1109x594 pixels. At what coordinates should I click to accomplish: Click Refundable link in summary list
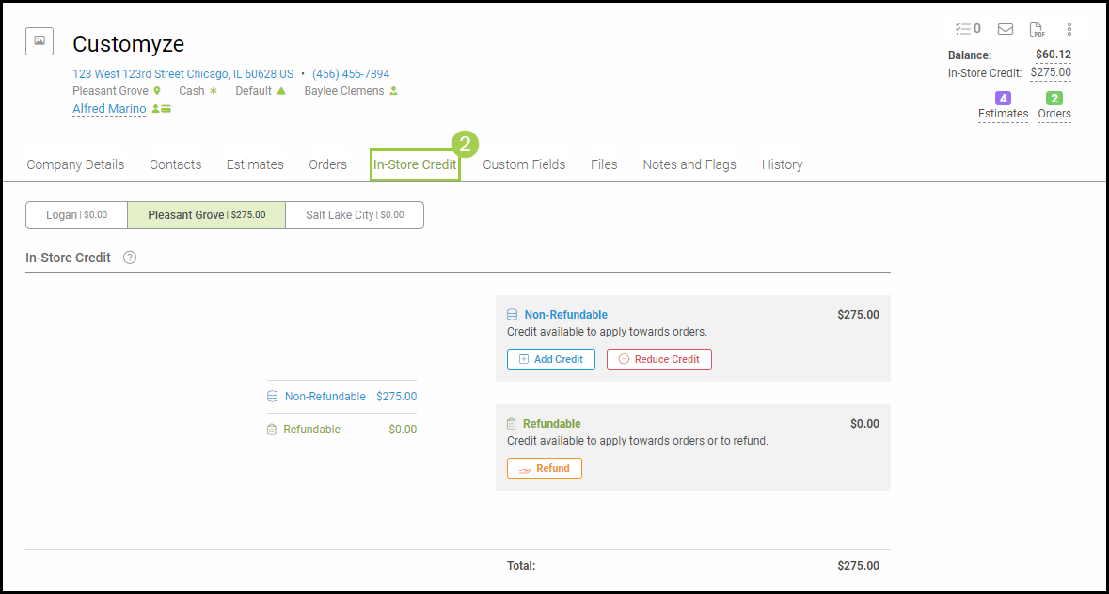click(x=312, y=430)
